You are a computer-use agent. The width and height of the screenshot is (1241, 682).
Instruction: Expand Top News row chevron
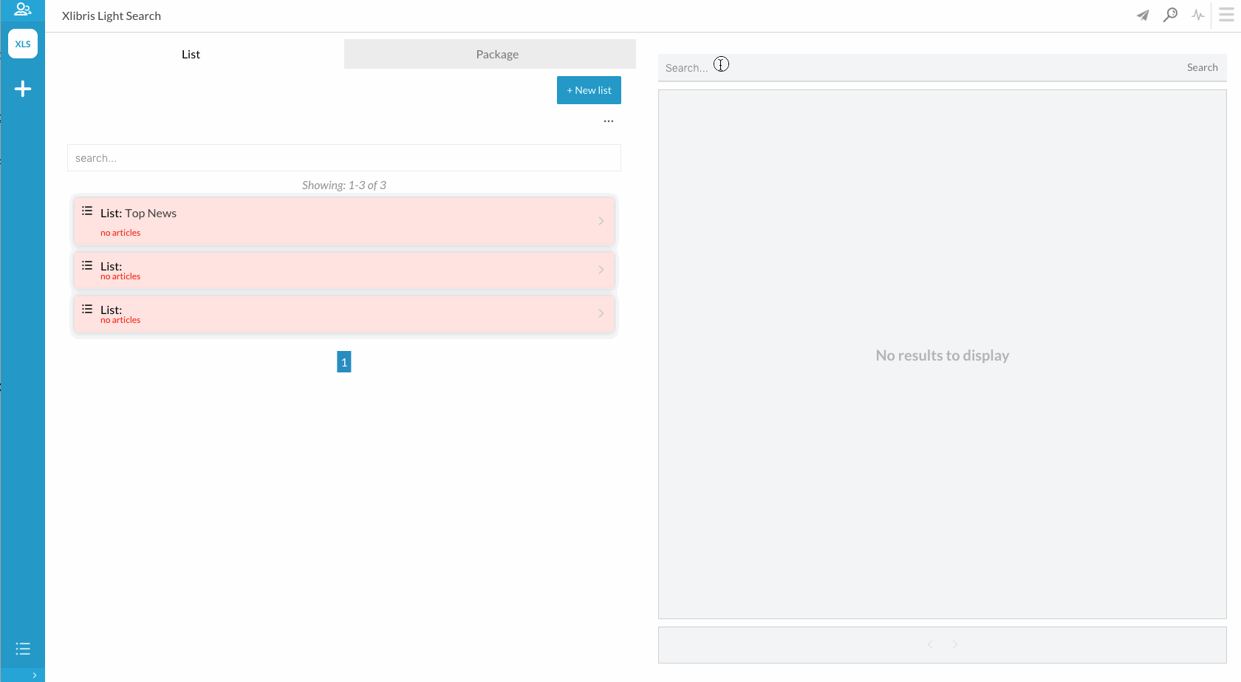pos(601,221)
